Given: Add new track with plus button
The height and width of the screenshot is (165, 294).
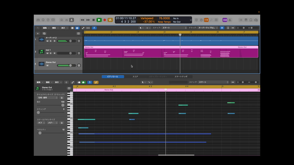Looking at the screenshot, I should (x=38, y=34).
